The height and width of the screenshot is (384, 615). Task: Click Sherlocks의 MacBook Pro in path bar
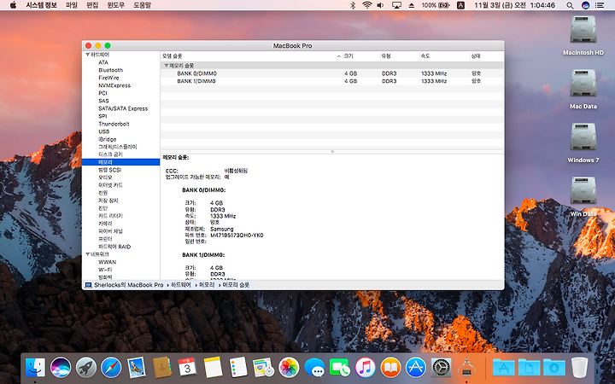pyautogui.click(x=129, y=285)
